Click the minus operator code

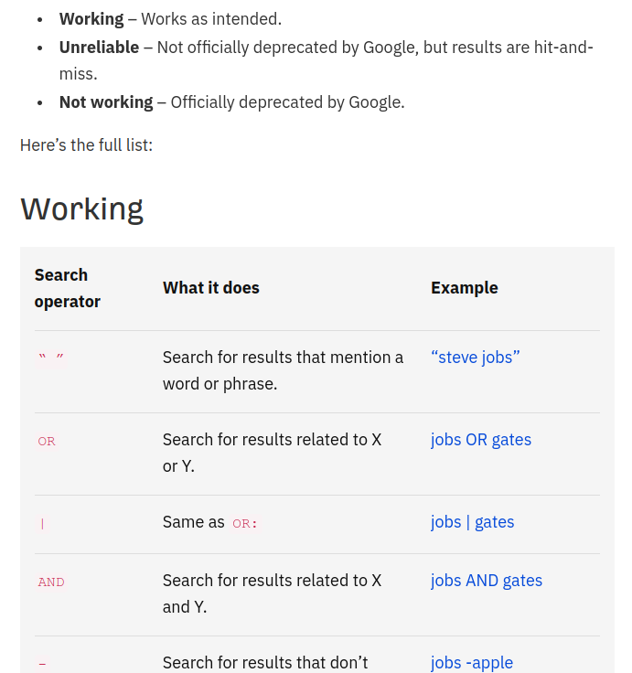(42, 664)
